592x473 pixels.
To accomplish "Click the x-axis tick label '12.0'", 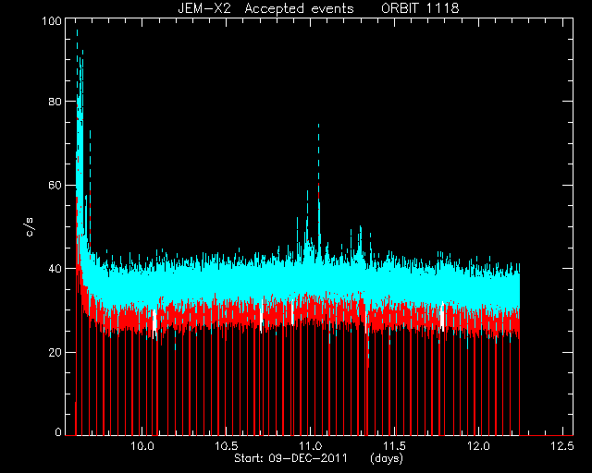I will tap(478, 446).
